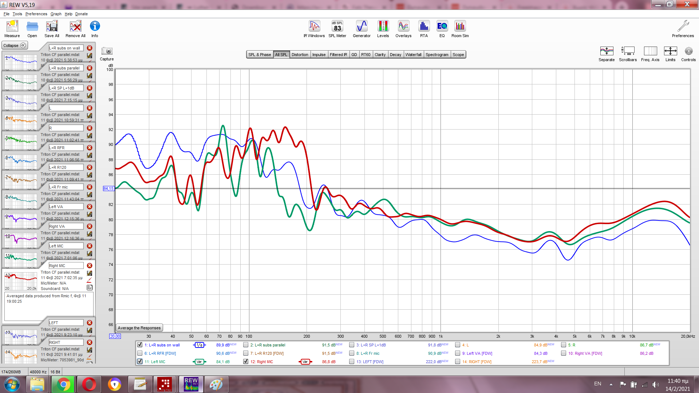Open Var smoothing selector for Left MIC
This screenshot has height=393, width=699.
(199, 362)
